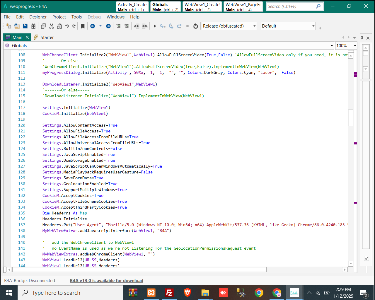Toggle bookmark using the bookmark icon
375x300 pixels.
(83, 26)
